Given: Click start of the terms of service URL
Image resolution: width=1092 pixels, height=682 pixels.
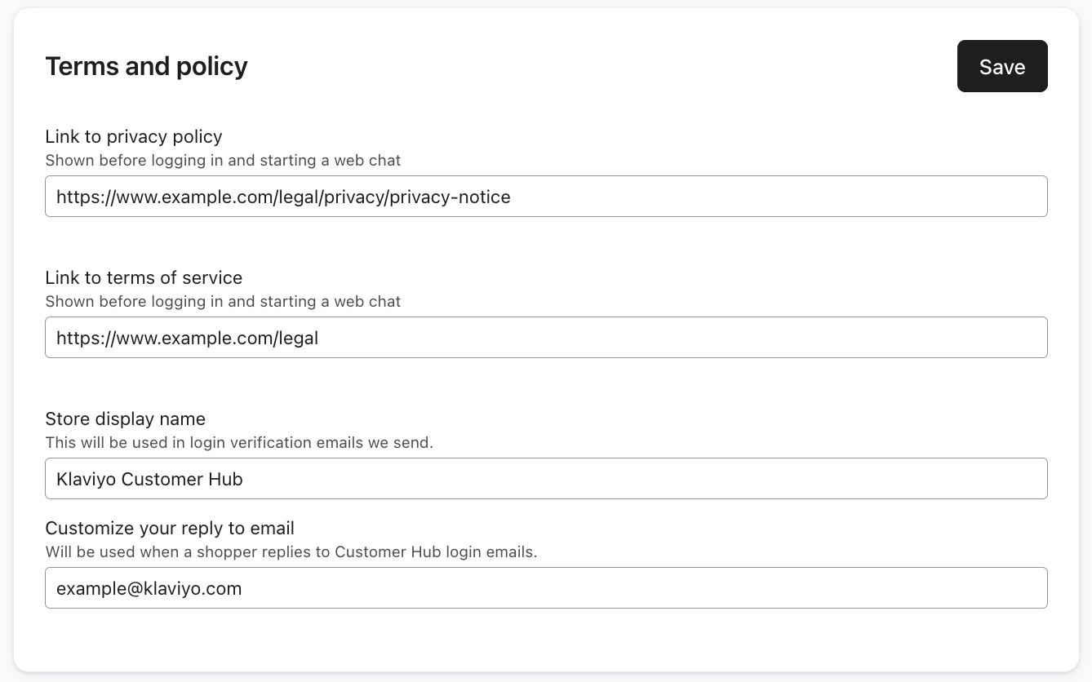Looking at the screenshot, I should pos(57,338).
